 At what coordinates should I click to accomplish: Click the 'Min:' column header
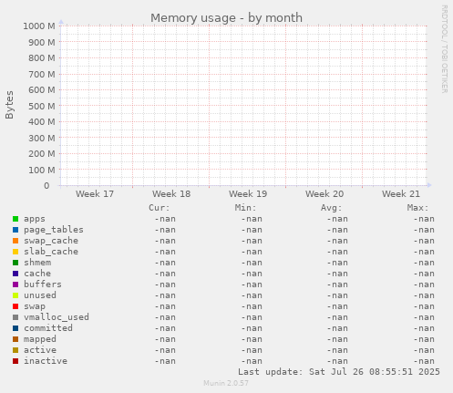coord(245,208)
